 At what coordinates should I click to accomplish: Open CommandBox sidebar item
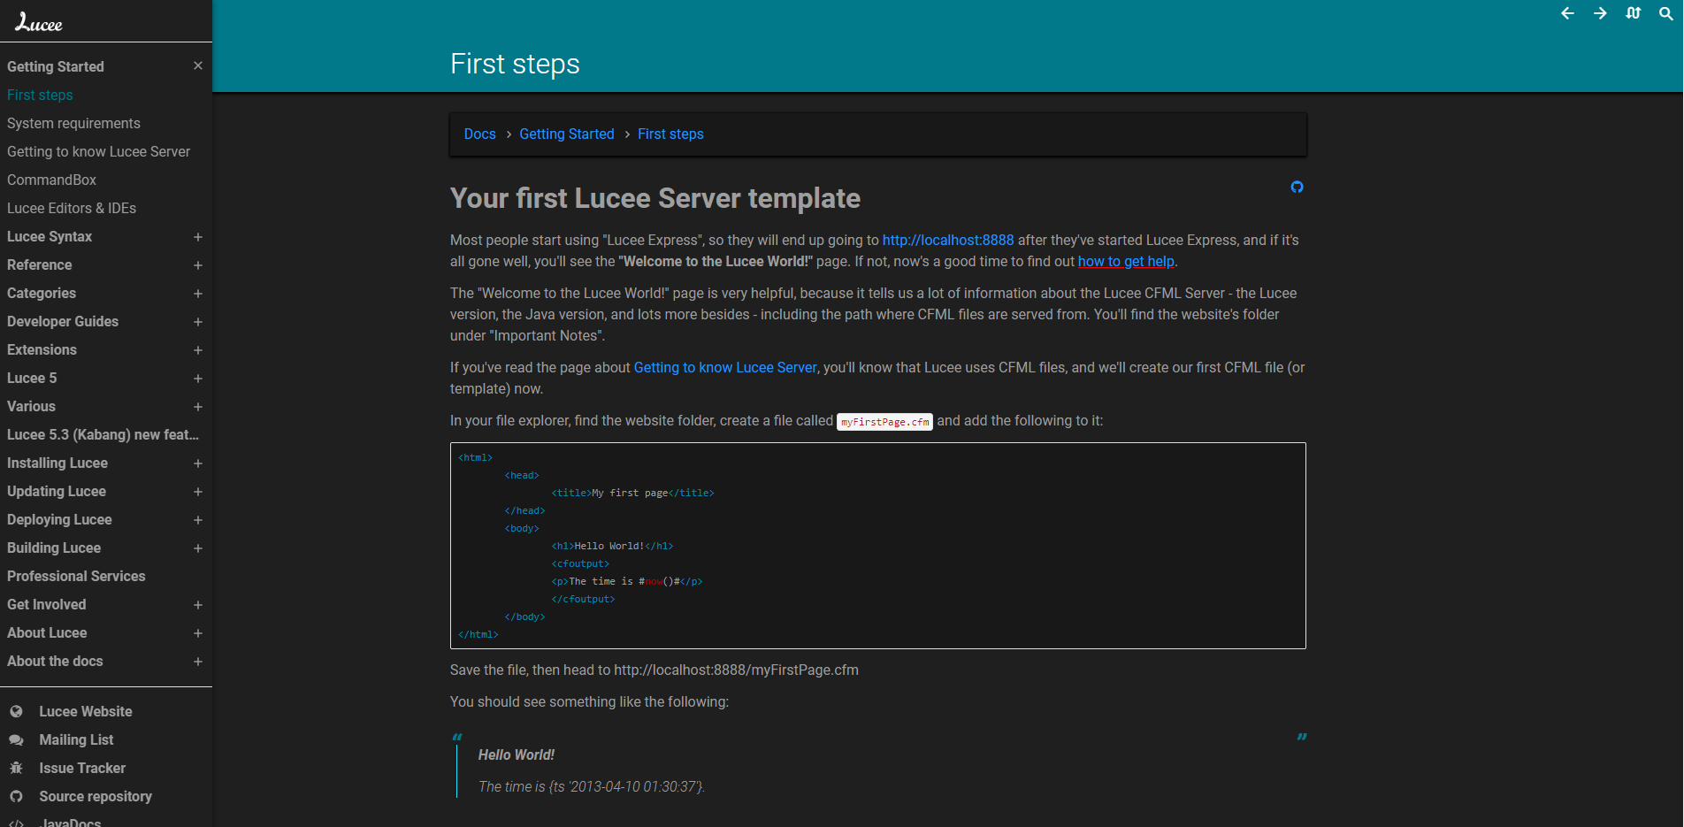coord(51,180)
